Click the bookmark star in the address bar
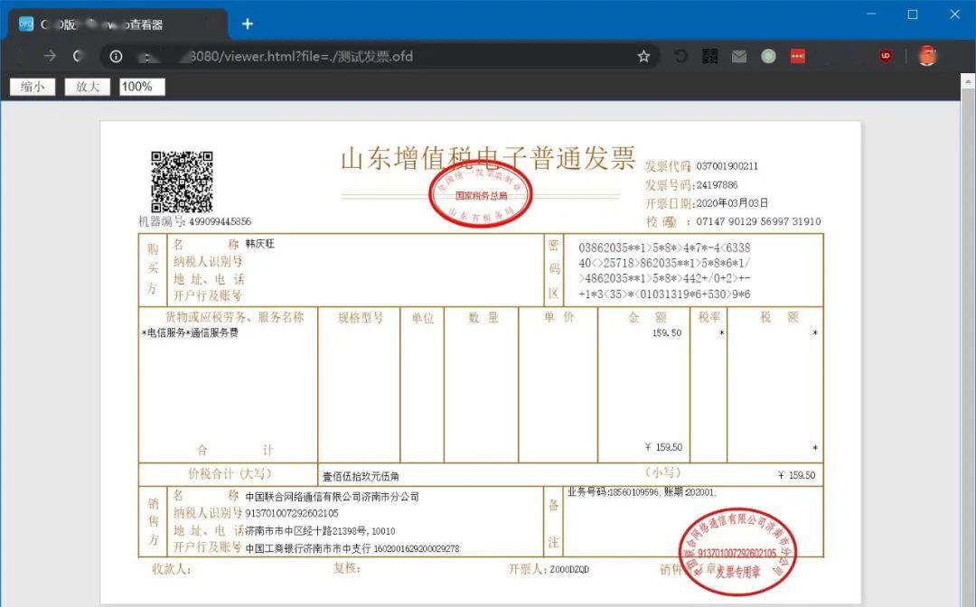Viewport: 976px width, 607px height. (x=643, y=56)
